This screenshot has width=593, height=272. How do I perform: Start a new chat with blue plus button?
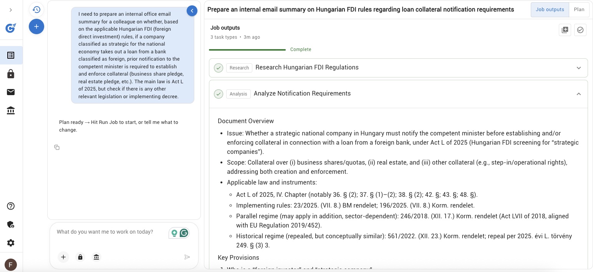(x=36, y=26)
